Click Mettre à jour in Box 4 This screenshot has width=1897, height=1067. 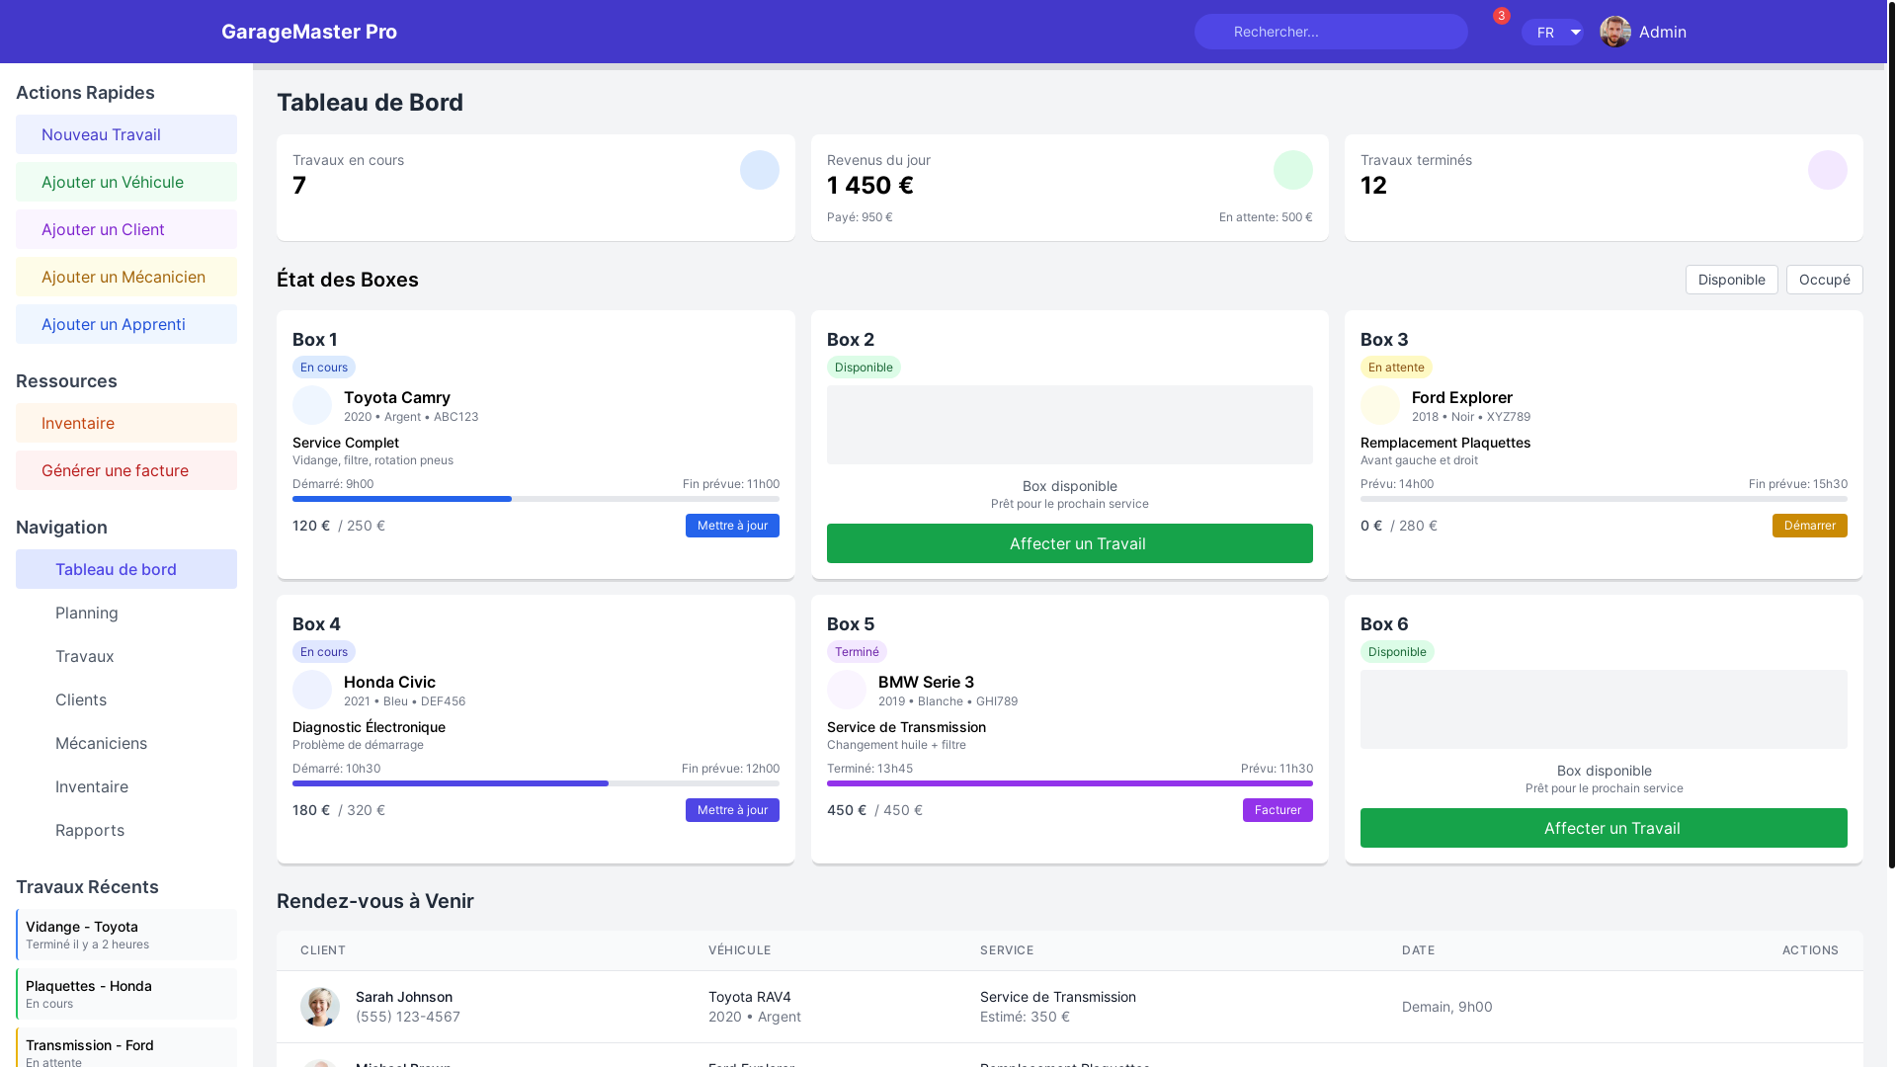pos(732,810)
